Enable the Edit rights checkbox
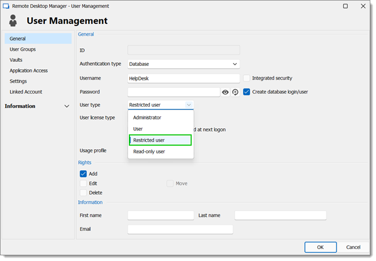 pos(83,183)
